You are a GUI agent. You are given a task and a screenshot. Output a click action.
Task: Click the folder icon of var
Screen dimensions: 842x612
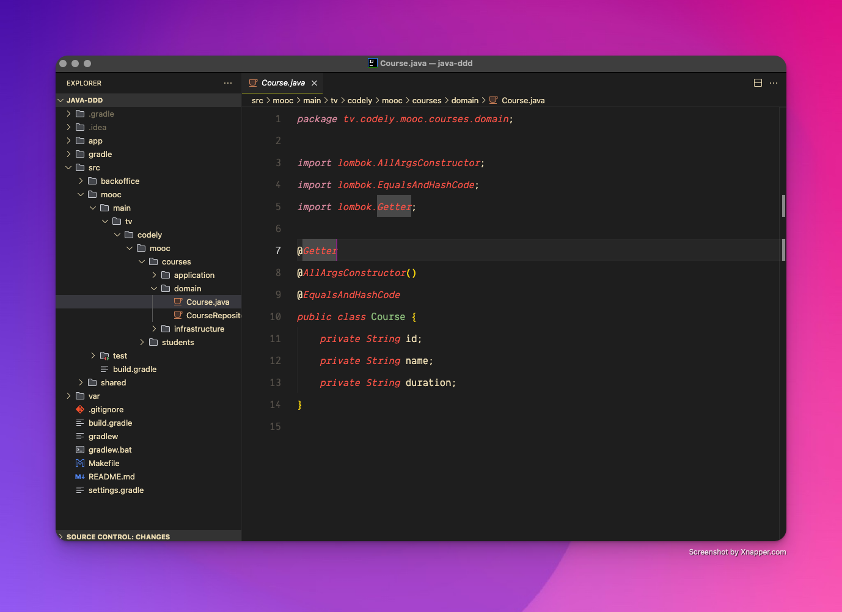(x=80, y=396)
